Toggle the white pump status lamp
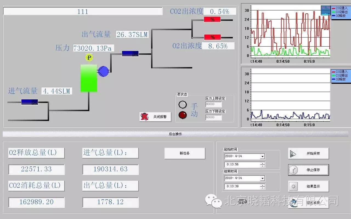 (183, 105)
